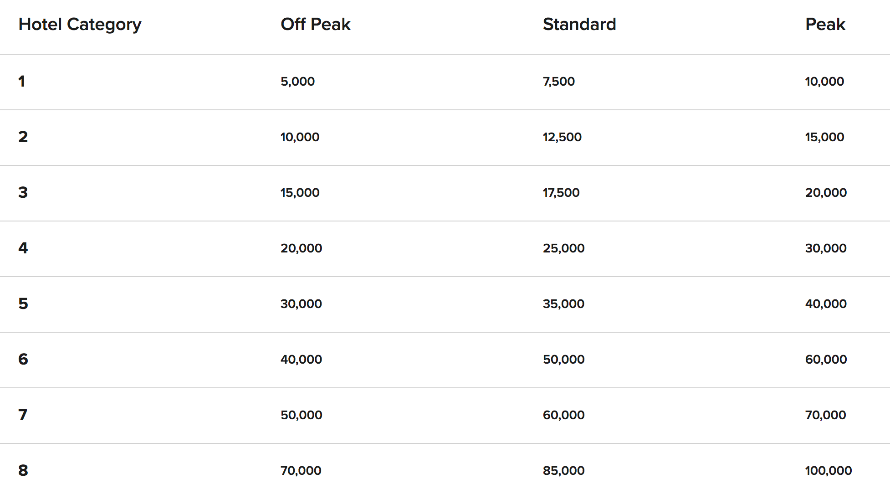Click the 17,500 Standard value
This screenshot has height=494, width=890.
pyautogui.click(x=561, y=193)
